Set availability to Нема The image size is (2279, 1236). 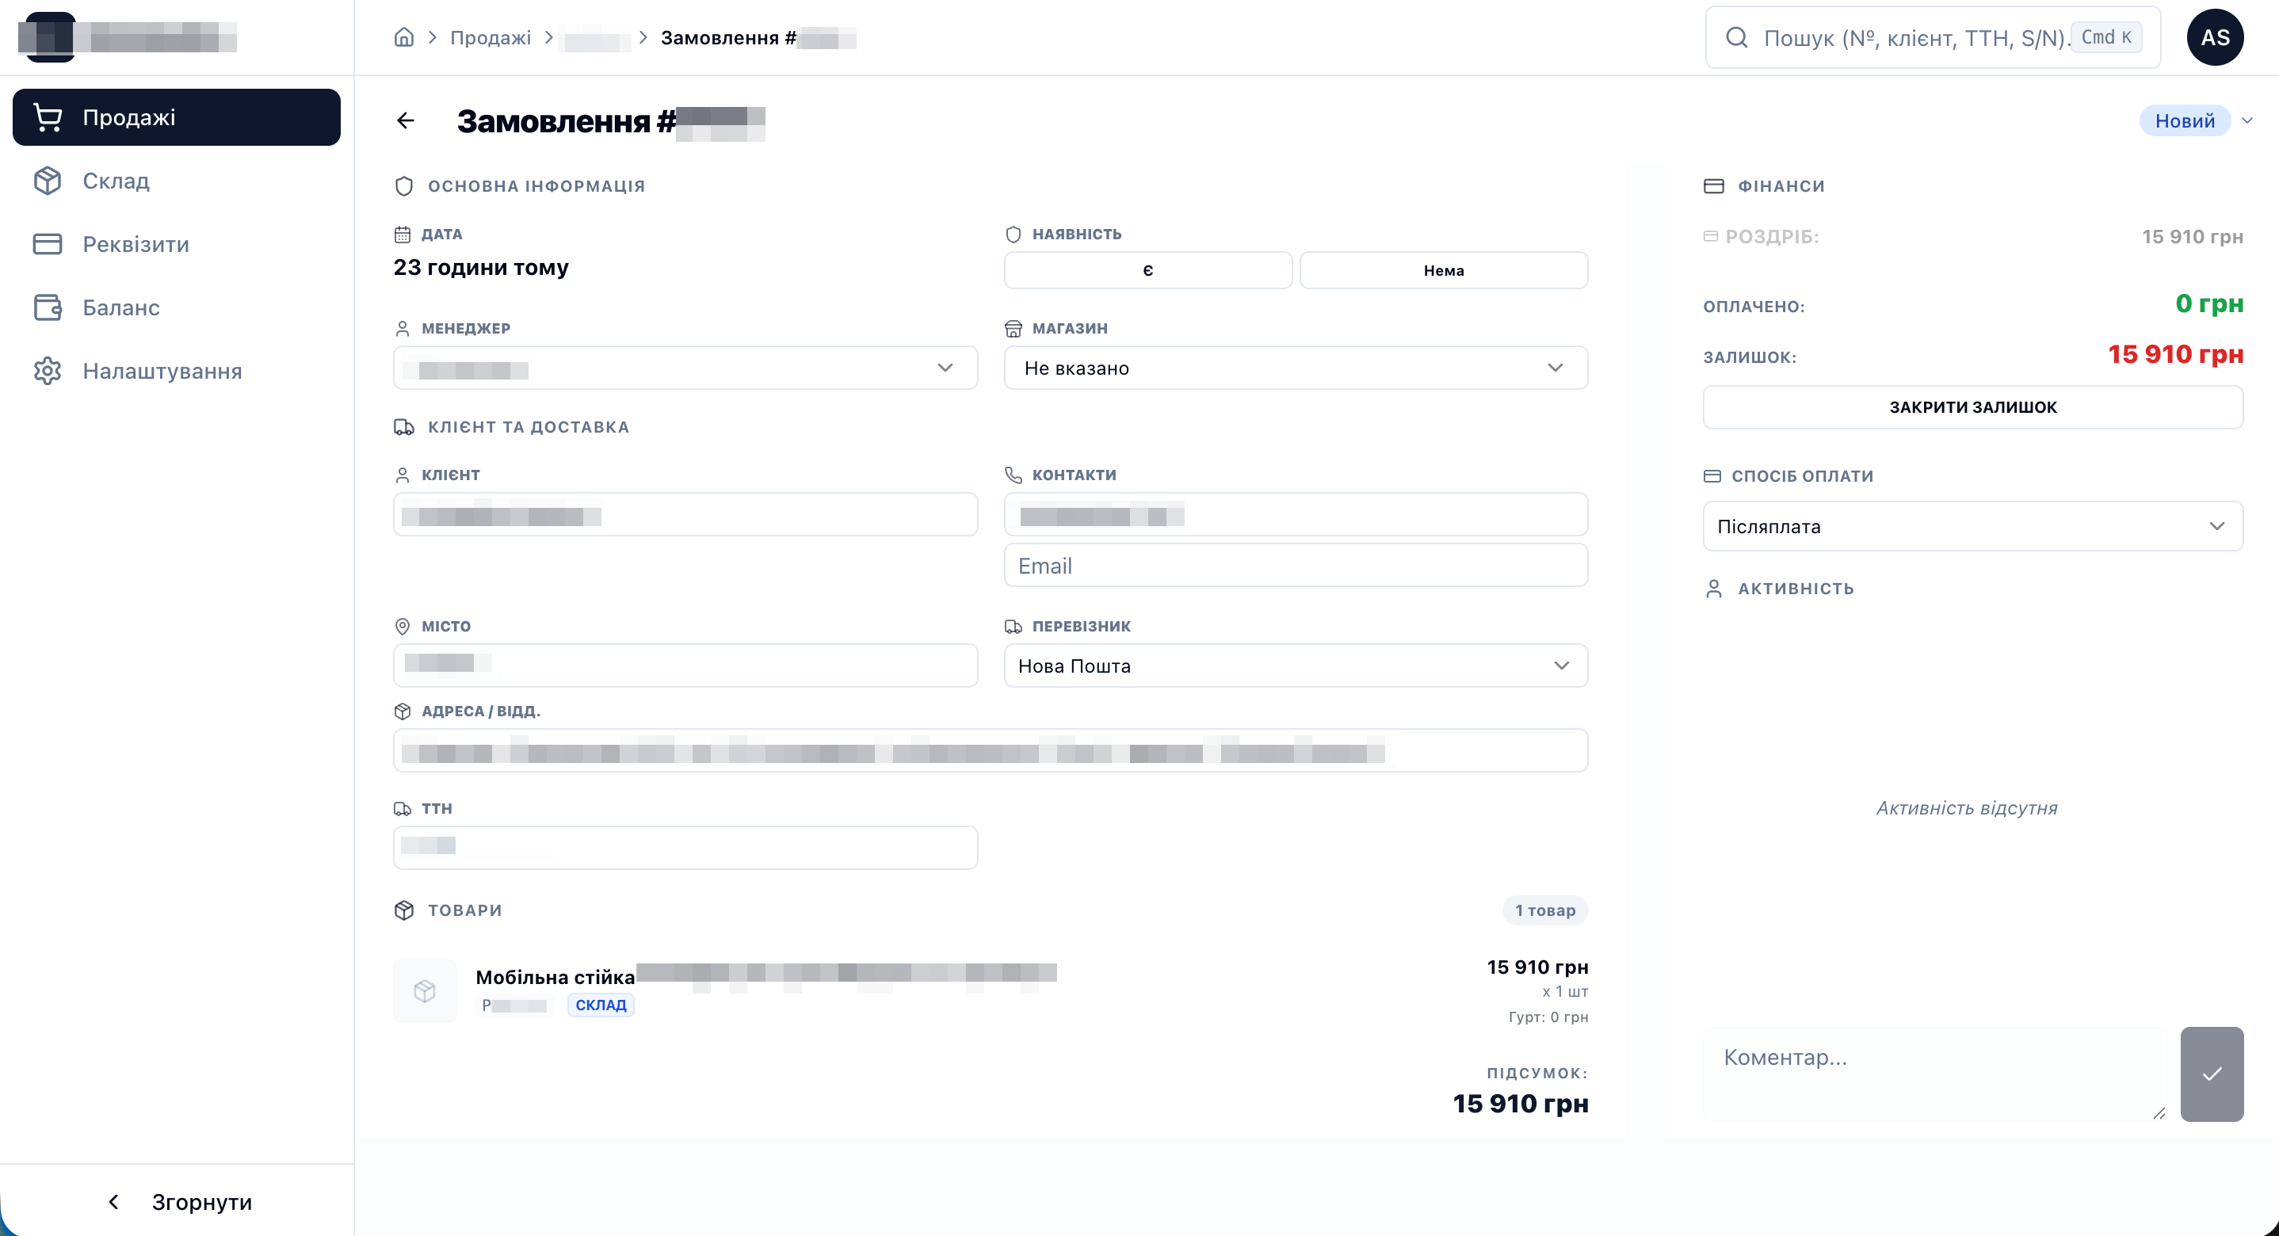[1443, 270]
